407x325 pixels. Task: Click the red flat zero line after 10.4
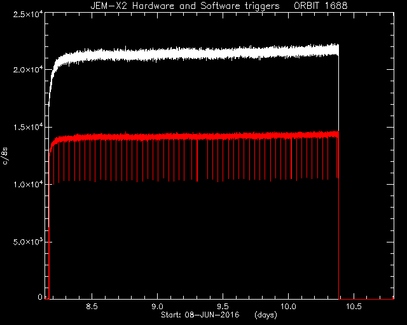366,299
